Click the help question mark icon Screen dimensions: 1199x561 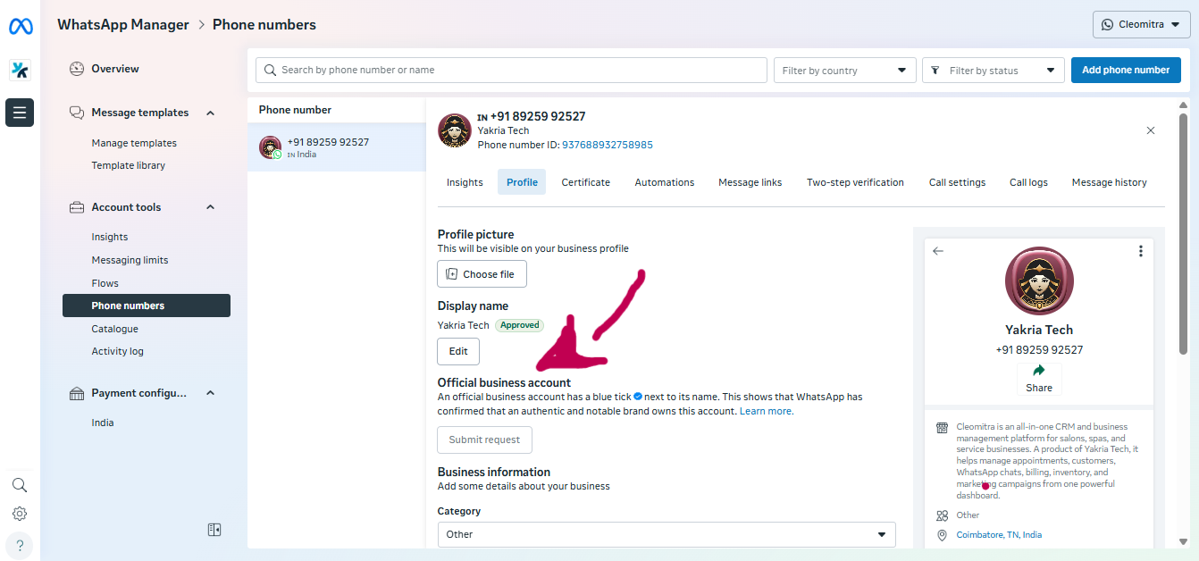tap(20, 545)
